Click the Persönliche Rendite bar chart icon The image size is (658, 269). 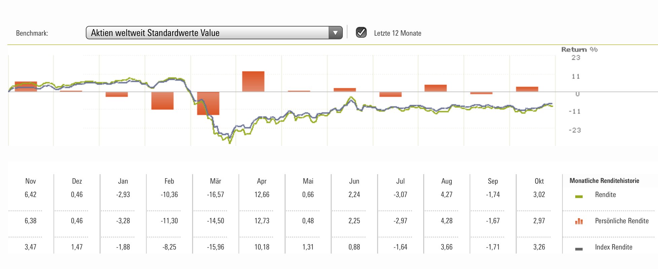click(x=579, y=221)
